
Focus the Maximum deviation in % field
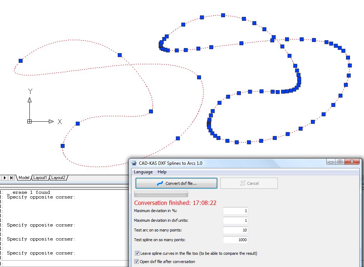[x=235, y=211]
